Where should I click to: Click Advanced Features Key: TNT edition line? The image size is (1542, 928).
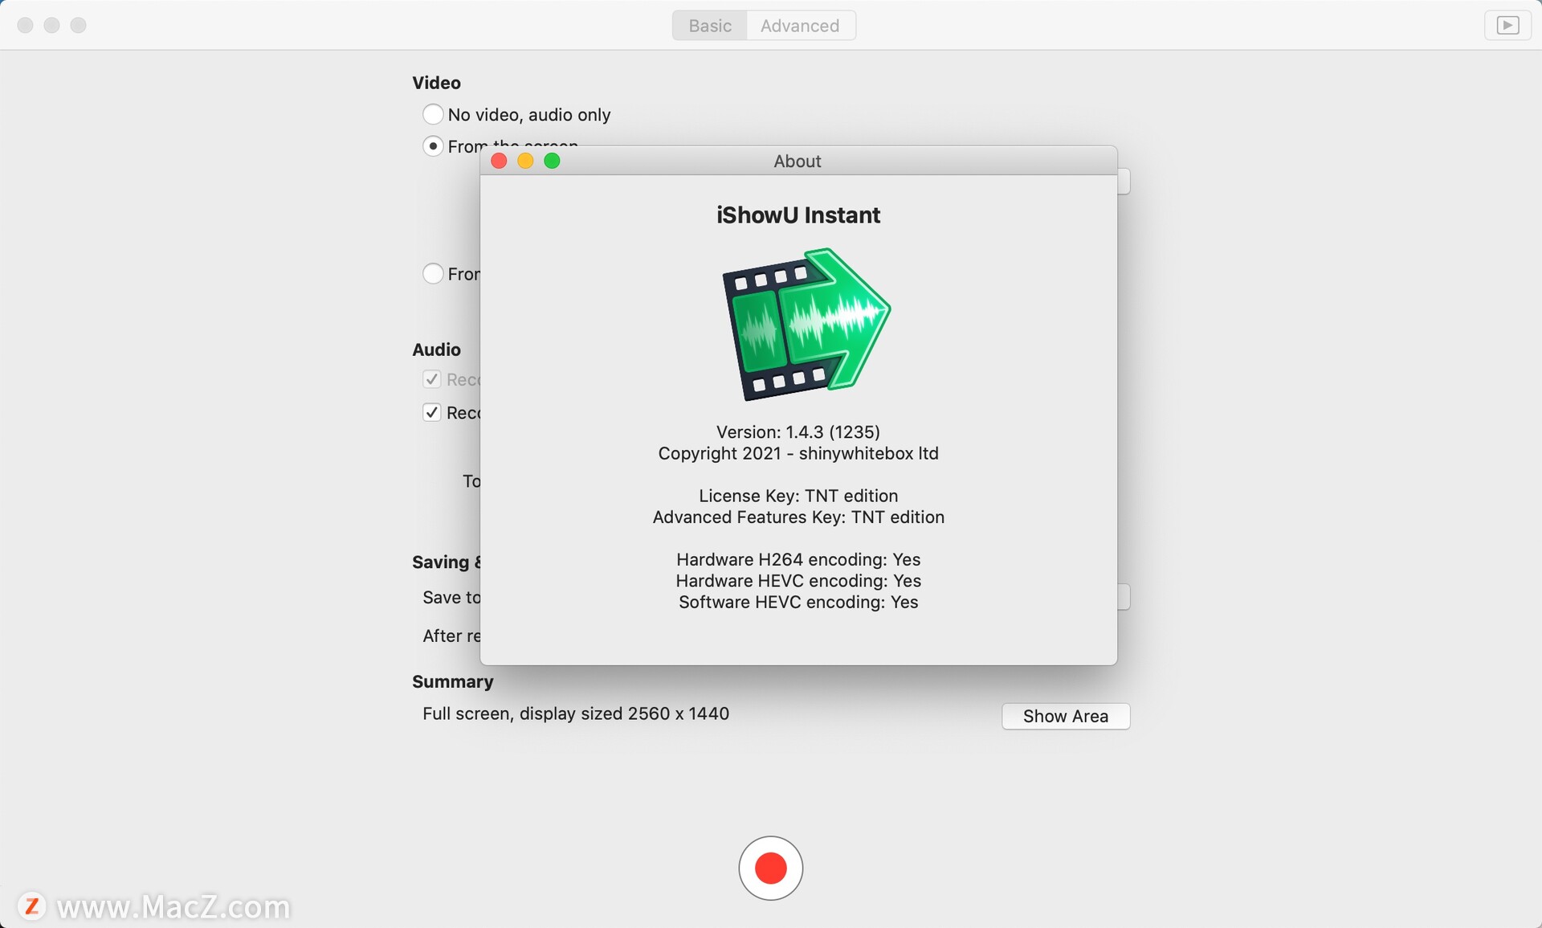tap(798, 517)
